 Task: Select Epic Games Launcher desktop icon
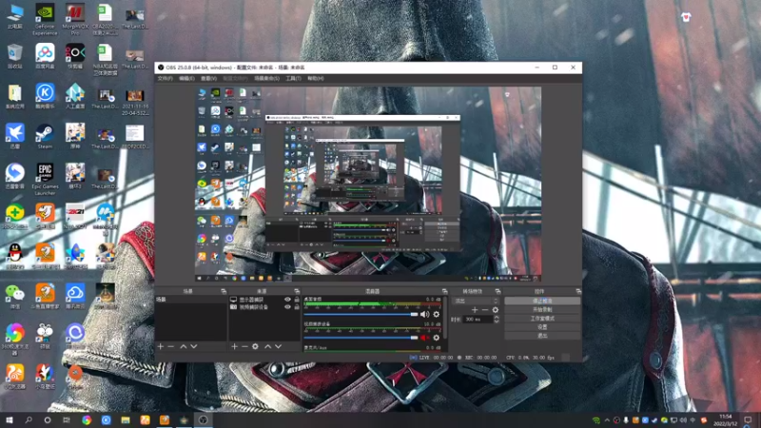coord(45,179)
